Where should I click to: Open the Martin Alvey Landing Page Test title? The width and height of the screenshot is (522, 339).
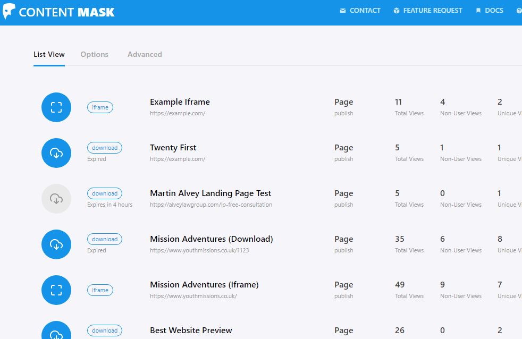tap(211, 193)
